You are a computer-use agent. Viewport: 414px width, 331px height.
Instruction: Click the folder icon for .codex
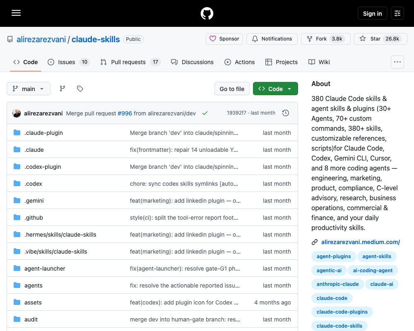click(x=17, y=183)
